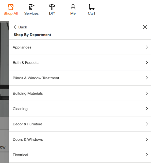Choose Doors & Windows department
The image size is (151, 163).
coord(28,139)
